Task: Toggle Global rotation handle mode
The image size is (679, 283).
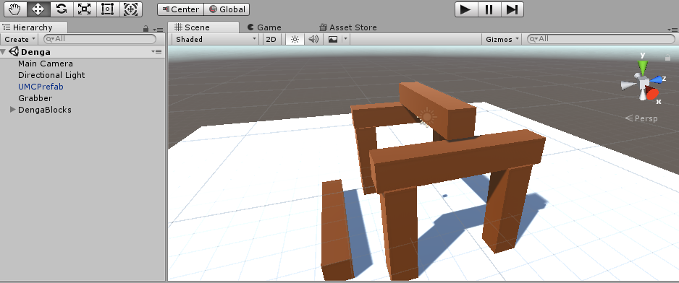Action: click(227, 9)
